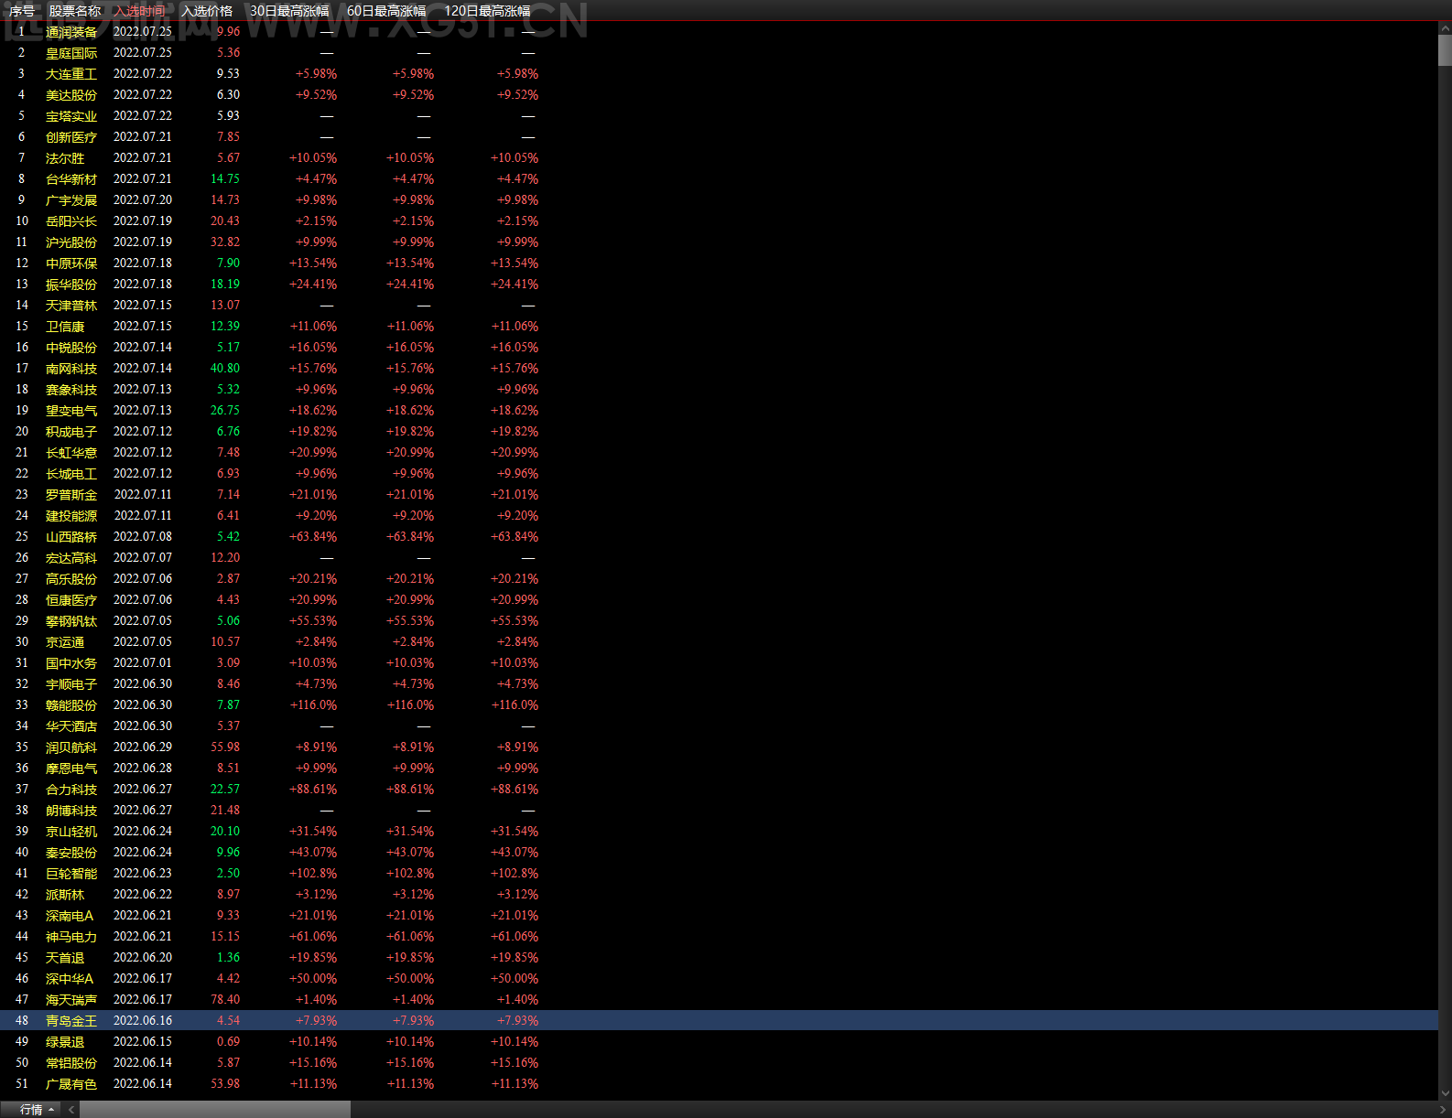Select stock 法尔胜
1452x1118 pixels.
point(65,158)
